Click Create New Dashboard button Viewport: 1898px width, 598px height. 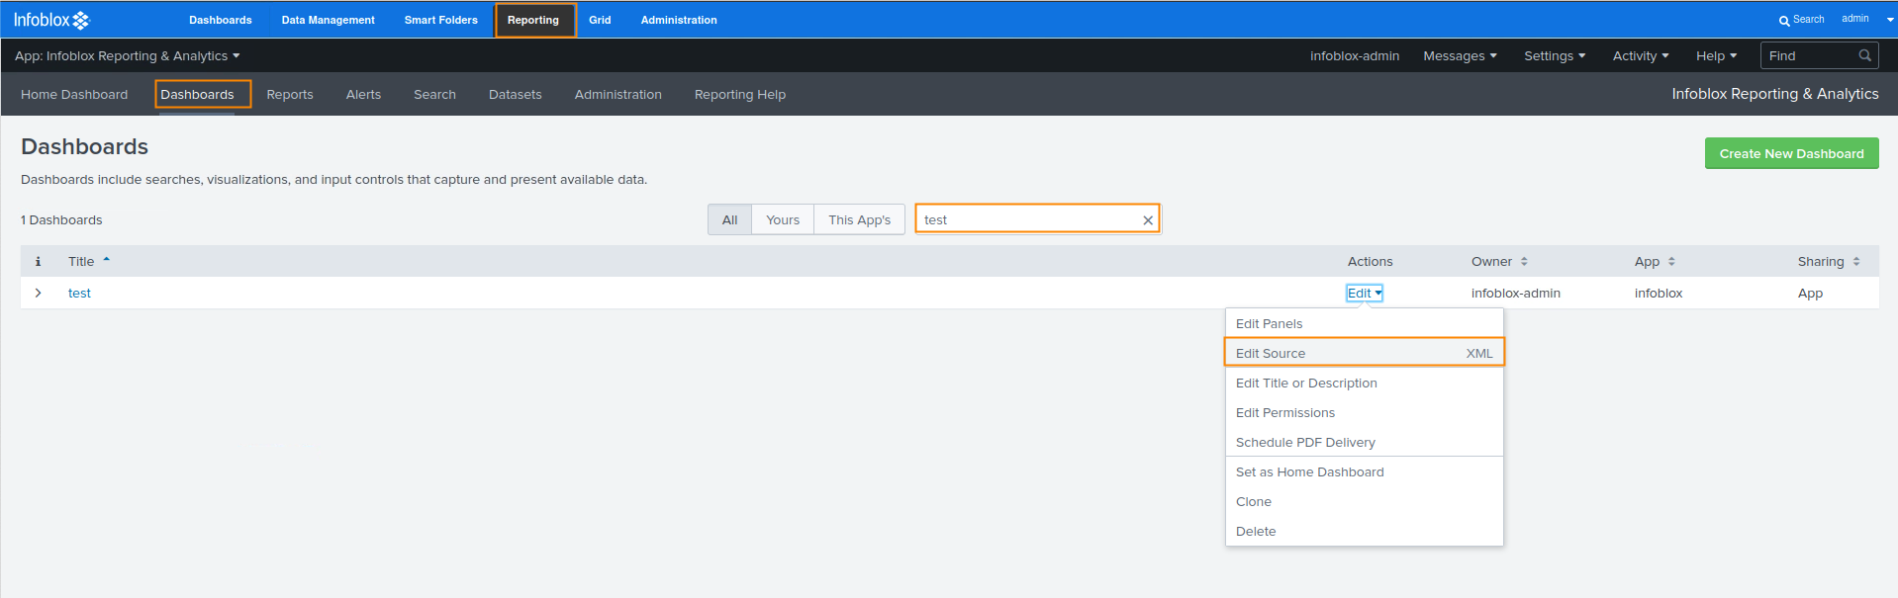(1791, 153)
